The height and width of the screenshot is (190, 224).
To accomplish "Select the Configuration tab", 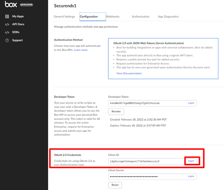I will 93,17.
